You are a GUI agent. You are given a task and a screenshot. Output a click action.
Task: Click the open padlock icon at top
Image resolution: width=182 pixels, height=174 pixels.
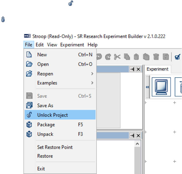(71, 3)
